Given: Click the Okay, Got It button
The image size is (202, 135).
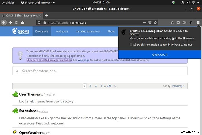Looking at the screenshot, I should 160,54.
